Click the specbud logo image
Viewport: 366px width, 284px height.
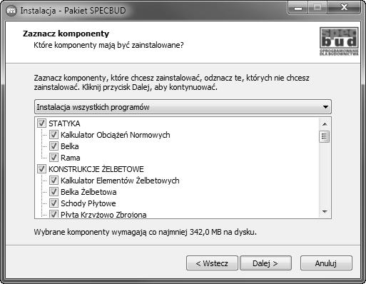pyautogui.click(x=339, y=41)
